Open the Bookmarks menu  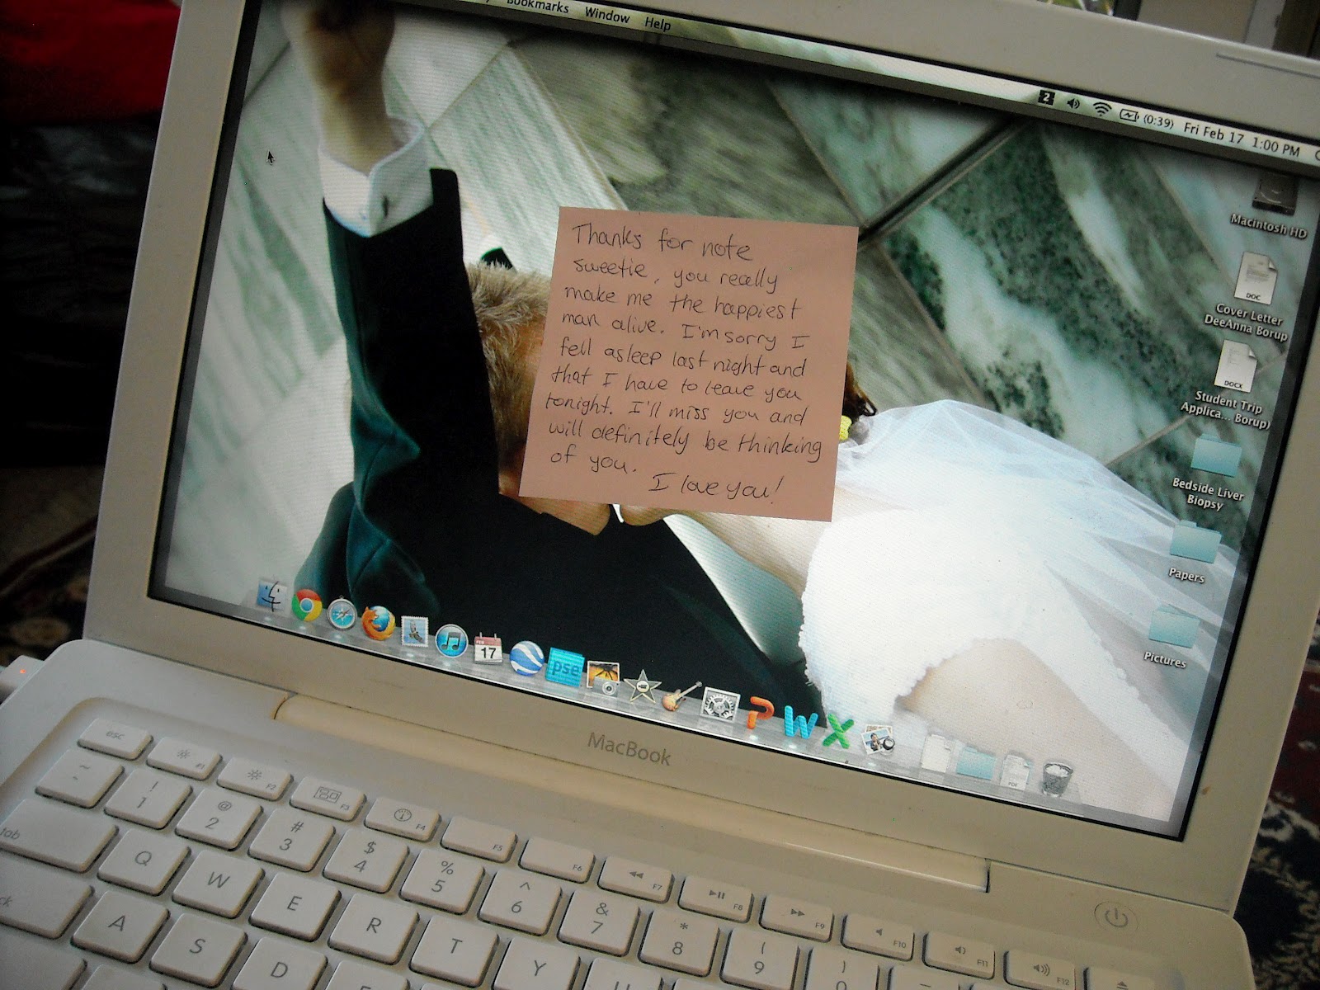coord(538,5)
